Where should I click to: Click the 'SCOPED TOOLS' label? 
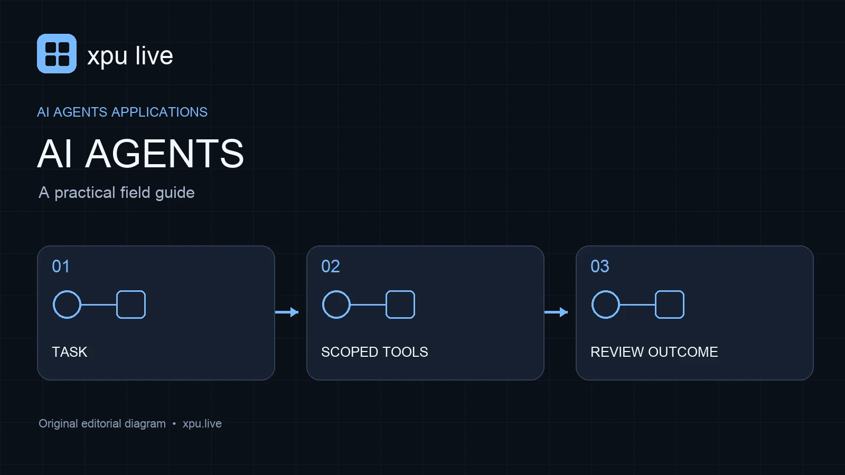pyautogui.click(x=374, y=352)
